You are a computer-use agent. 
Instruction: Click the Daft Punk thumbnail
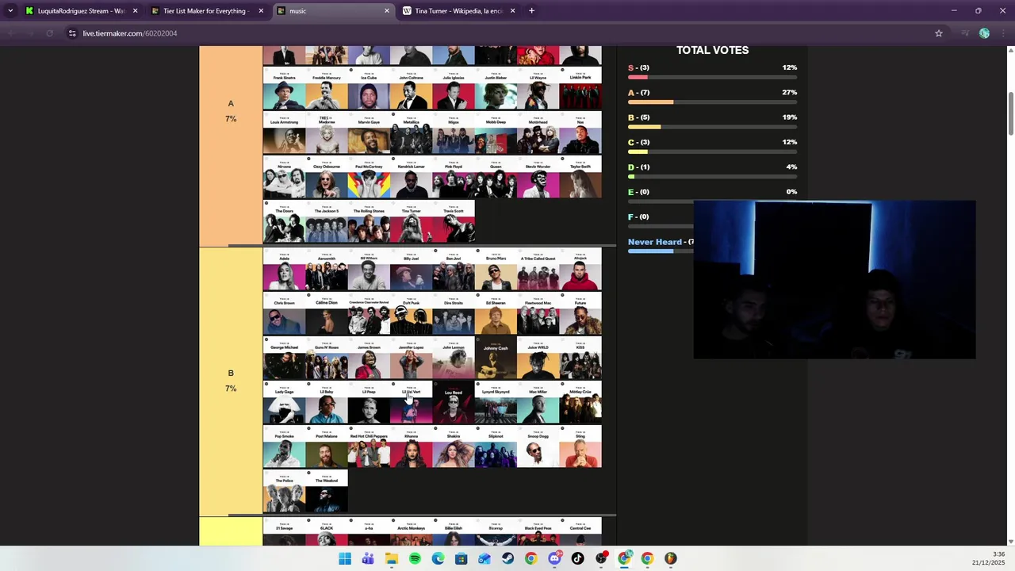[x=411, y=314]
